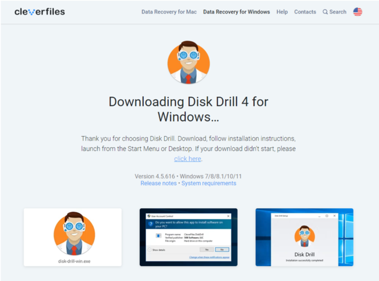Click the 'Version 4.5.616' text
Image resolution: width=379 pixels, height=281 pixels.
[x=155, y=176]
